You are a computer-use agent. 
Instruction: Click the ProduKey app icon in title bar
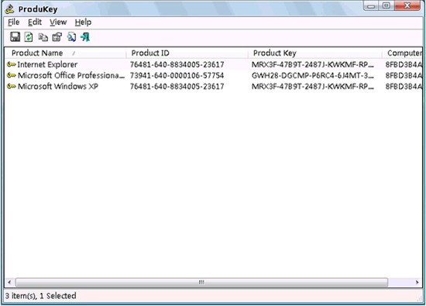tap(10, 9)
